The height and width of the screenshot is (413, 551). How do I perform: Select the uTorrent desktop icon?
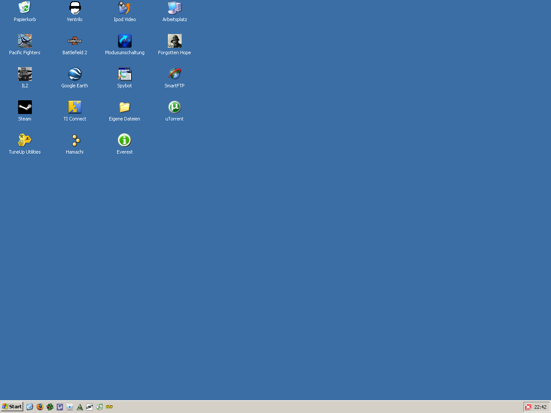pos(175,107)
